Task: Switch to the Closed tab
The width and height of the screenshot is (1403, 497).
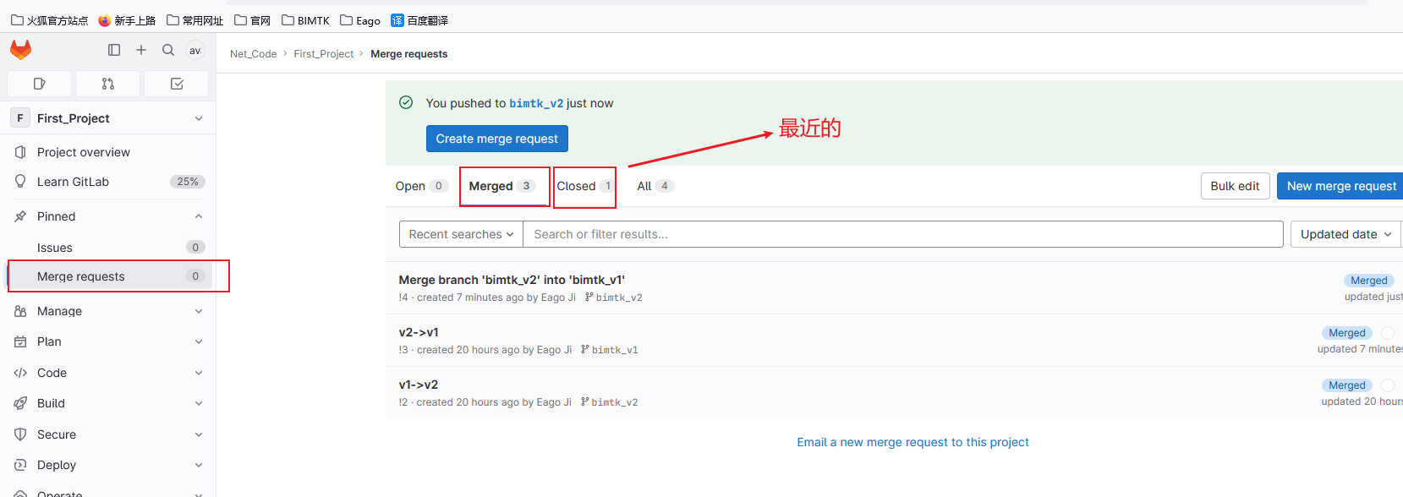Action: tap(584, 186)
